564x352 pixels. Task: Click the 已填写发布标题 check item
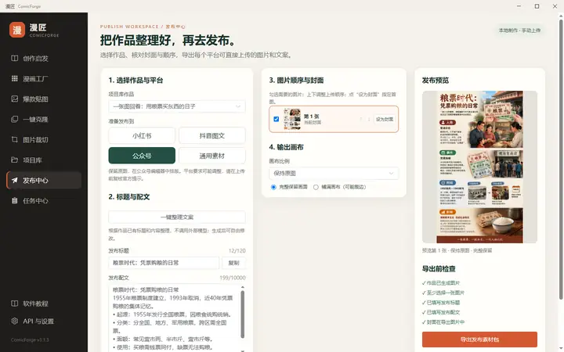(441, 303)
